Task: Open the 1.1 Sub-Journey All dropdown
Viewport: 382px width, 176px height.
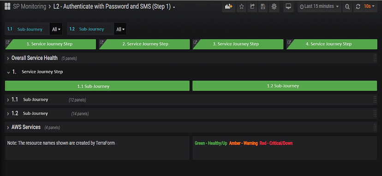Action: pos(56,29)
